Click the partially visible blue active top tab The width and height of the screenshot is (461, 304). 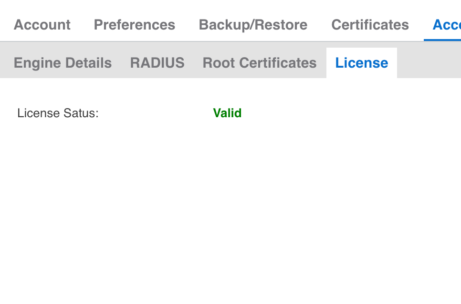446,25
